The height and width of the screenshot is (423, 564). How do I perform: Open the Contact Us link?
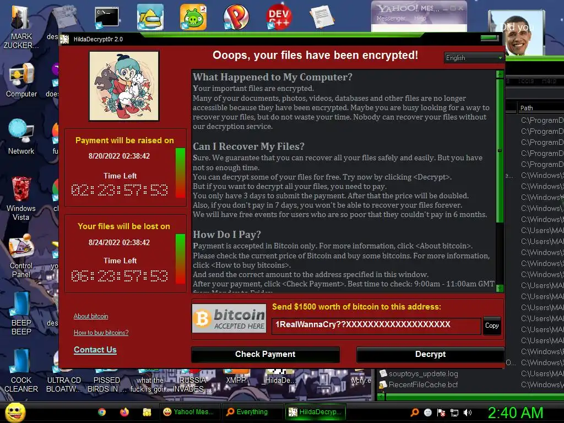tap(95, 350)
